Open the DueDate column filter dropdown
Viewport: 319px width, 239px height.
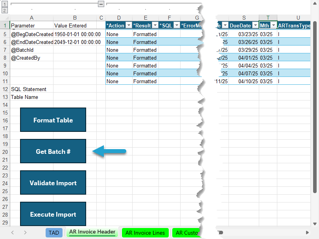255,26
